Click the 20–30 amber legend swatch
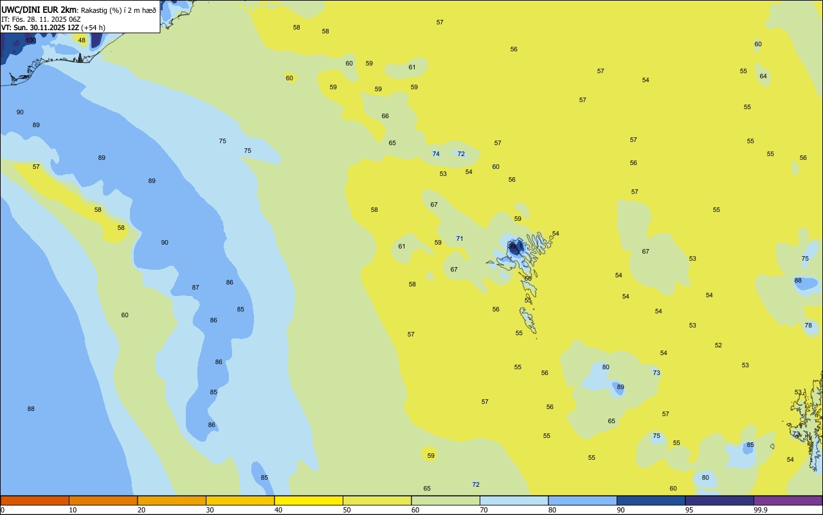 point(172,500)
